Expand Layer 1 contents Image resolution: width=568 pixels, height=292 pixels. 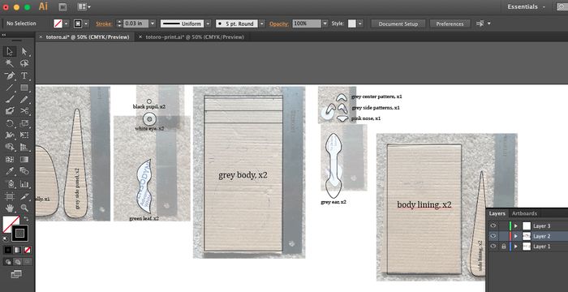coord(516,246)
